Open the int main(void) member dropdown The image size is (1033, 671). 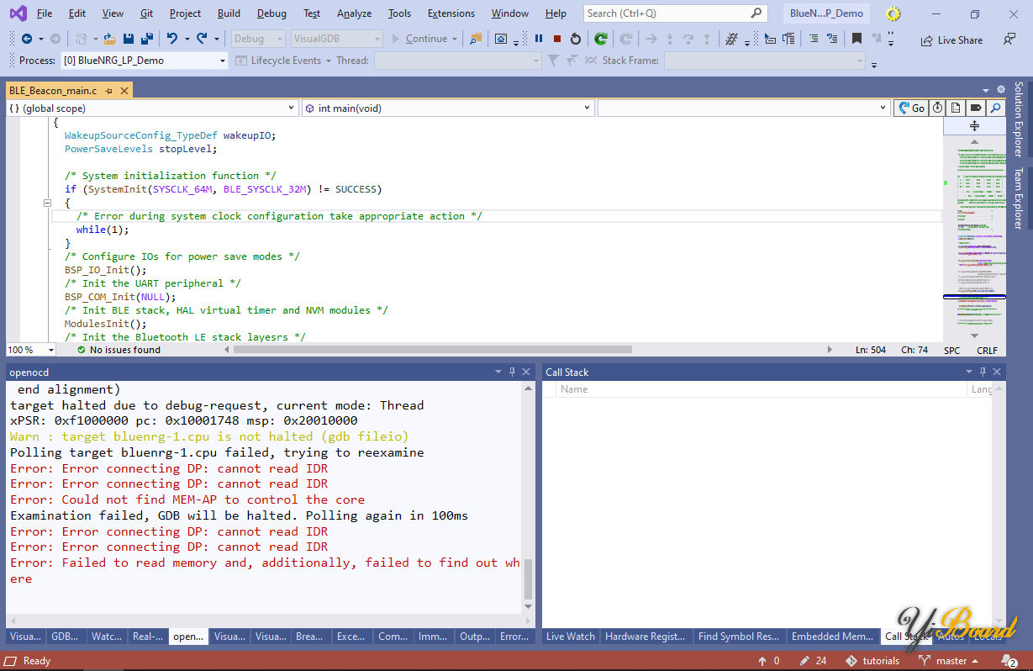(x=587, y=108)
